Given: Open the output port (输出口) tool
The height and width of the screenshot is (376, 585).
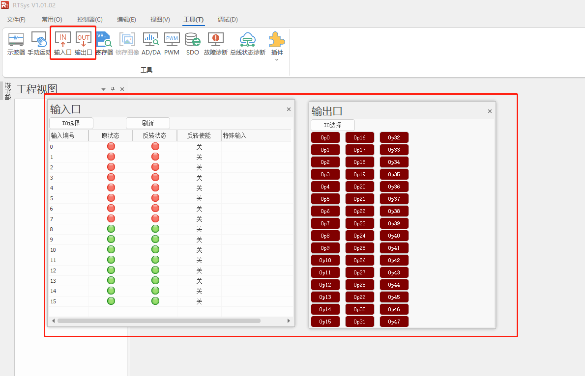Looking at the screenshot, I should coord(83,44).
